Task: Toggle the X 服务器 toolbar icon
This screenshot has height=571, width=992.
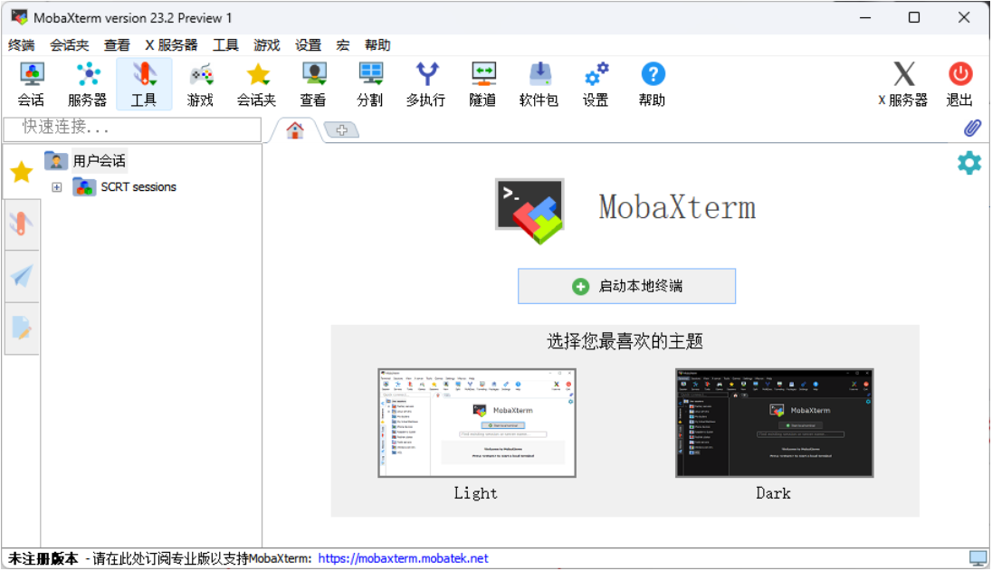Action: click(903, 83)
